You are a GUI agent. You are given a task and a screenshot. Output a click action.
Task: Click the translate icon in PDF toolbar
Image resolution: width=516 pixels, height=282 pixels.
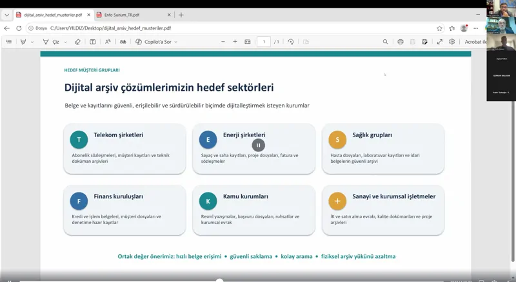click(123, 42)
